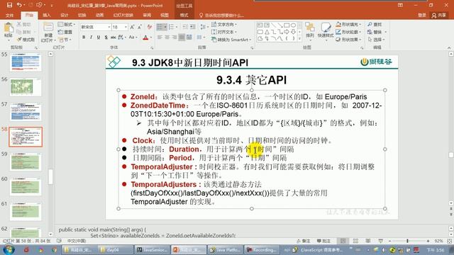Click Tell me what you want search box
This screenshot has height=255, width=454.
222,15
